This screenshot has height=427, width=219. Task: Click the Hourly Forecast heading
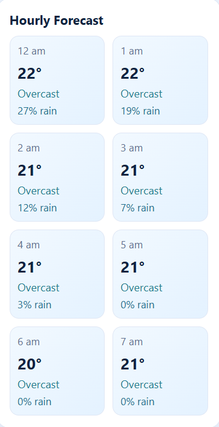click(x=57, y=21)
